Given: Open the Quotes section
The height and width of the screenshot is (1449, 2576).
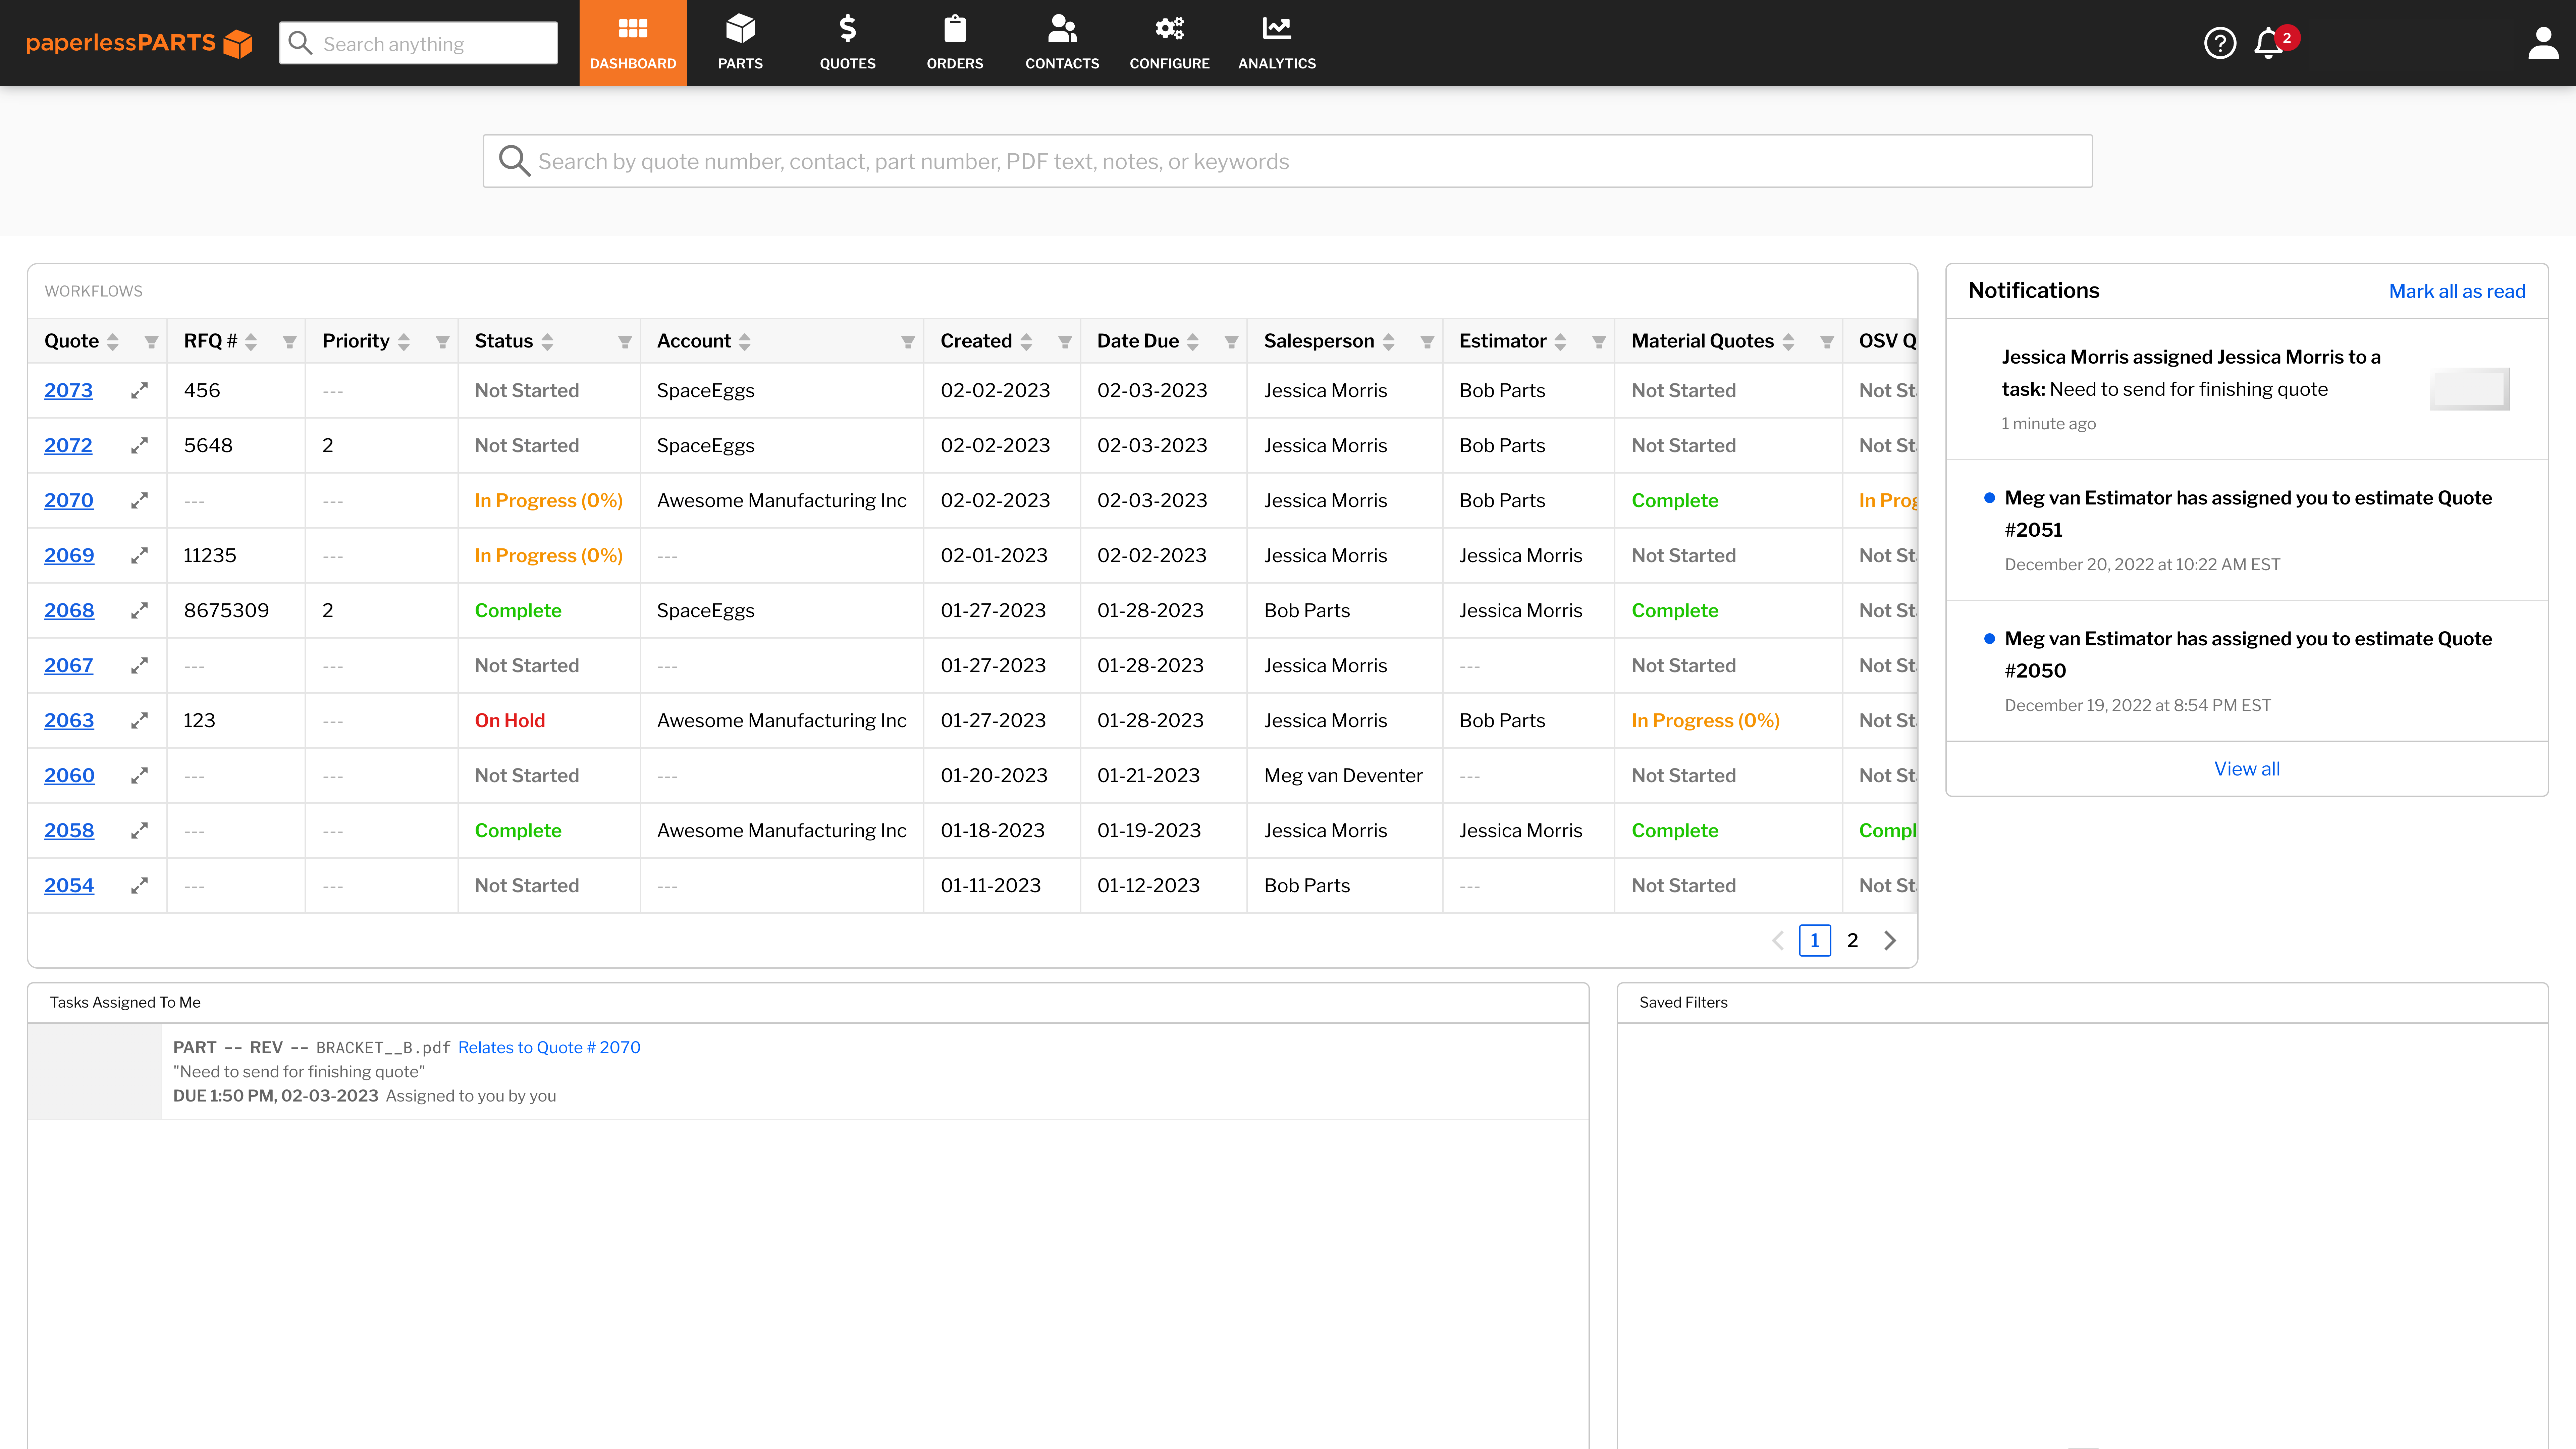Looking at the screenshot, I should tap(848, 43).
